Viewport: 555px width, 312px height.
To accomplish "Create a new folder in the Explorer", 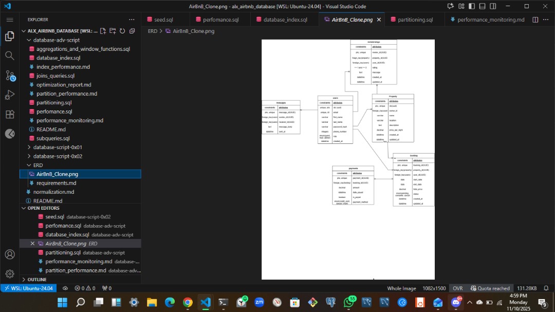I will [112, 31].
